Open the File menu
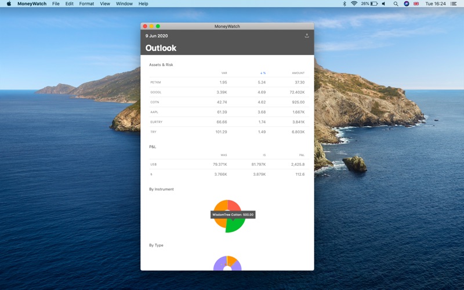464x290 pixels. (x=56, y=3)
